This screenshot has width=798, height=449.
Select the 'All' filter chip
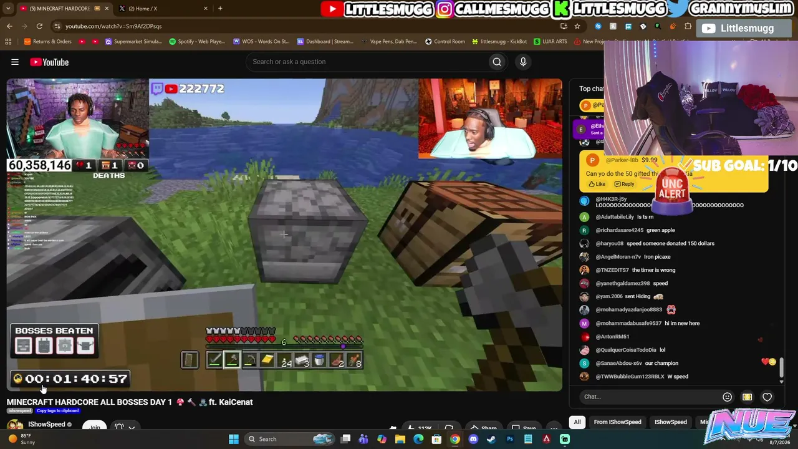pyautogui.click(x=577, y=422)
